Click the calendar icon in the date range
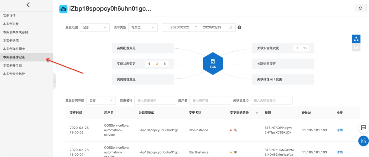Image resolution: width=369 pixels, height=157 pixels. (230, 27)
